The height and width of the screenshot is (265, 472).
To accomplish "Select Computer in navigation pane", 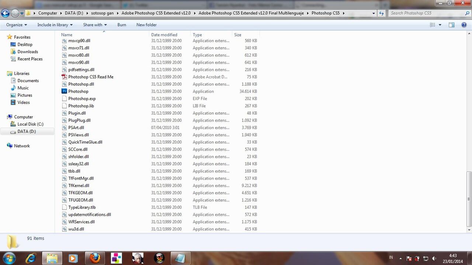I will (x=23, y=117).
